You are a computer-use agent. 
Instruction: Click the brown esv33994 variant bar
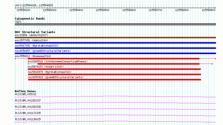(x=115, y=38)
